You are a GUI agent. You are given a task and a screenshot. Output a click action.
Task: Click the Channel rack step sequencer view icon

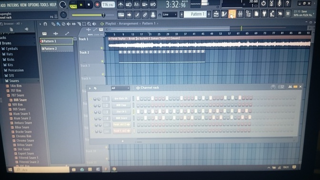click(295, 87)
